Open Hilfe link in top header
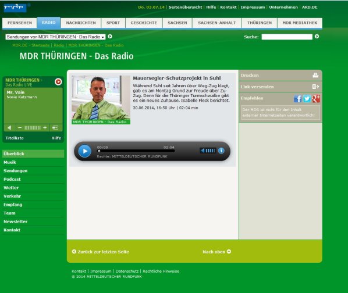This screenshot has height=293, width=348. (x=211, y=7)
